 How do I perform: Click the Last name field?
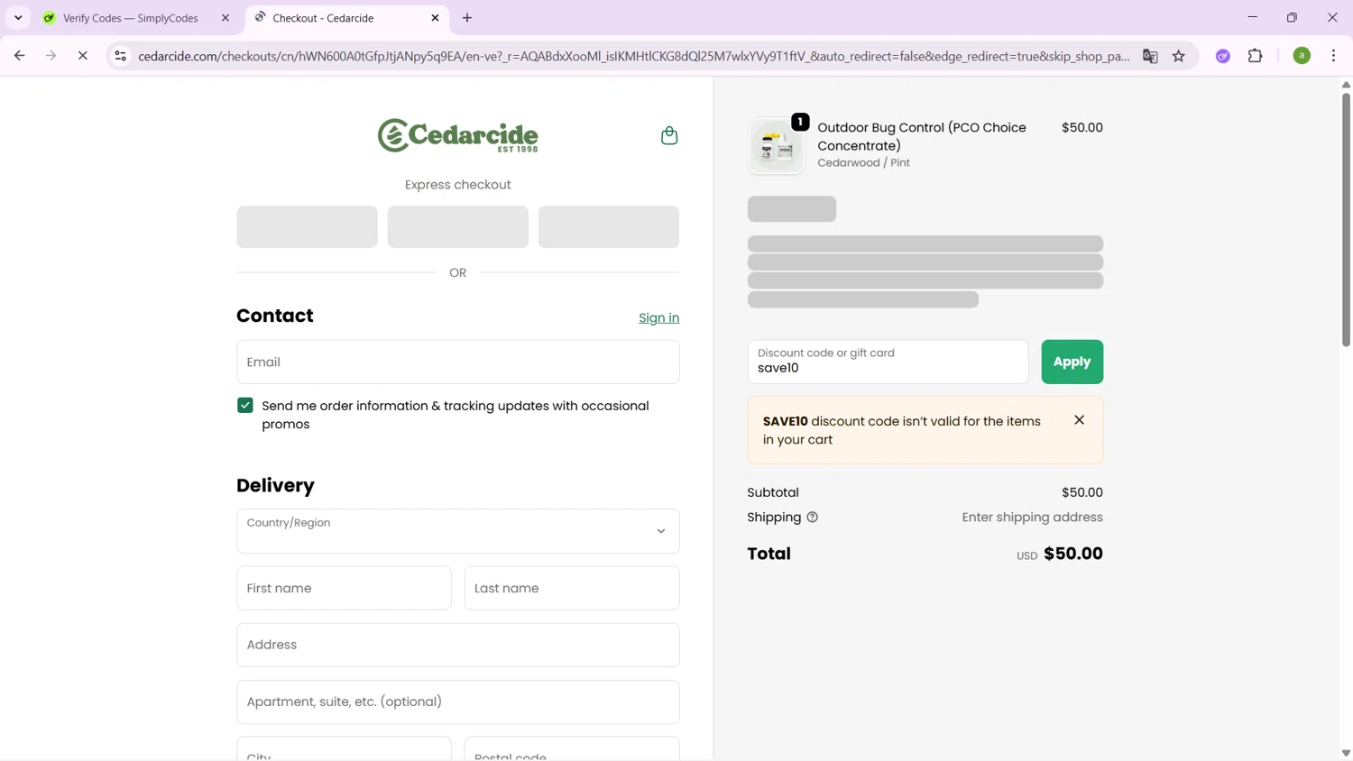[x=572, y=588]
